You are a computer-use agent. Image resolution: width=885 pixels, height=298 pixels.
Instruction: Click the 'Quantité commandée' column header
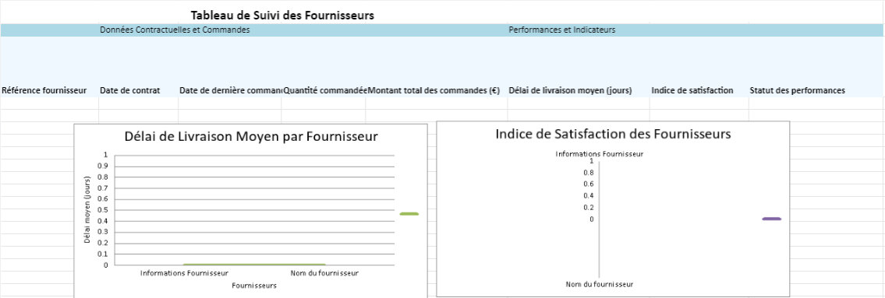tap(324, 90)
